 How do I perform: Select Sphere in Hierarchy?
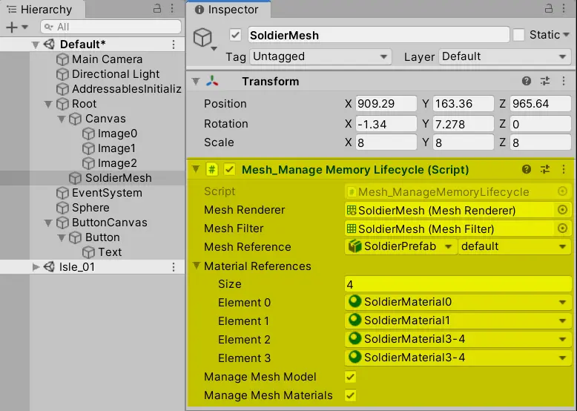[90, 208]
